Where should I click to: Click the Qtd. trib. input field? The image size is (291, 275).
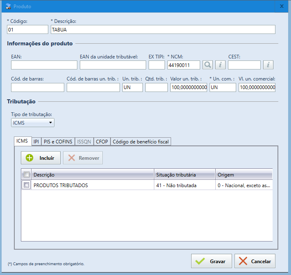coord(156,87)
